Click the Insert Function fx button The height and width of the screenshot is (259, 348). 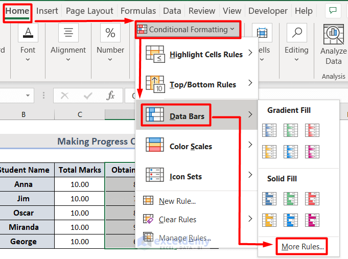pyautogui.click(x=110, y=96)
